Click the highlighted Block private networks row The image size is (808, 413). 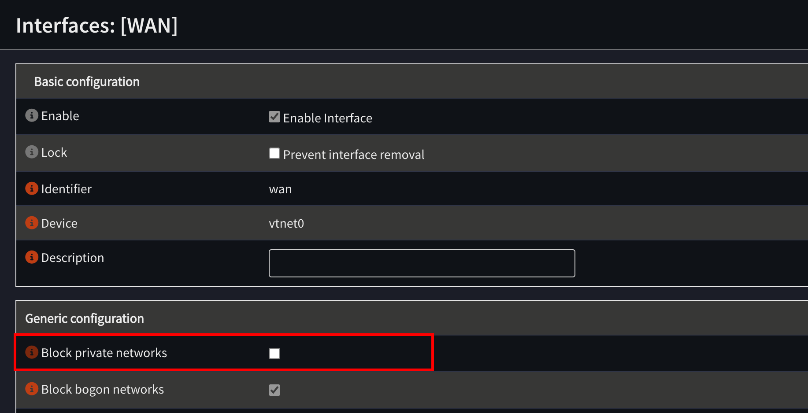click(223, 352)
